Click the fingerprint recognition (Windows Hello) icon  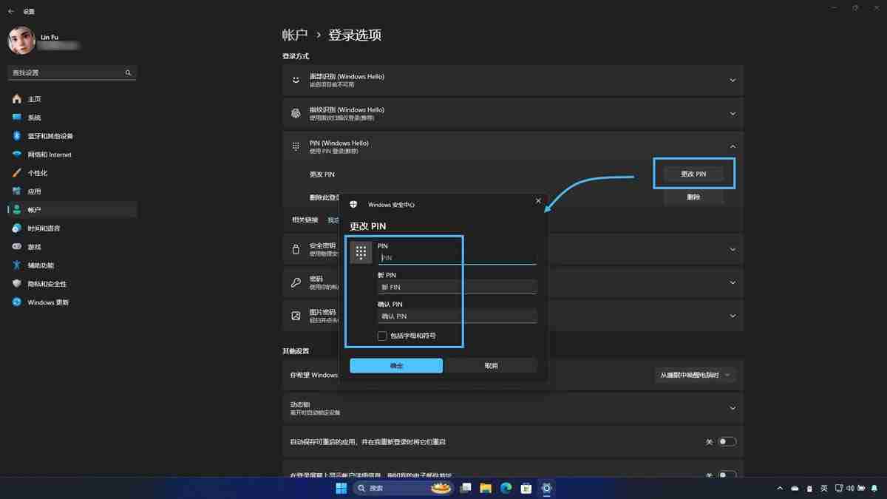[296, 113]
